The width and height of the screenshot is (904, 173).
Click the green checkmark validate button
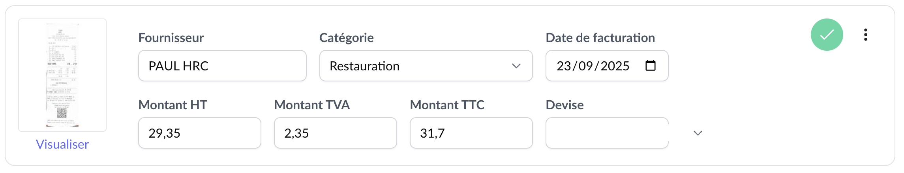tap(827, 35)
